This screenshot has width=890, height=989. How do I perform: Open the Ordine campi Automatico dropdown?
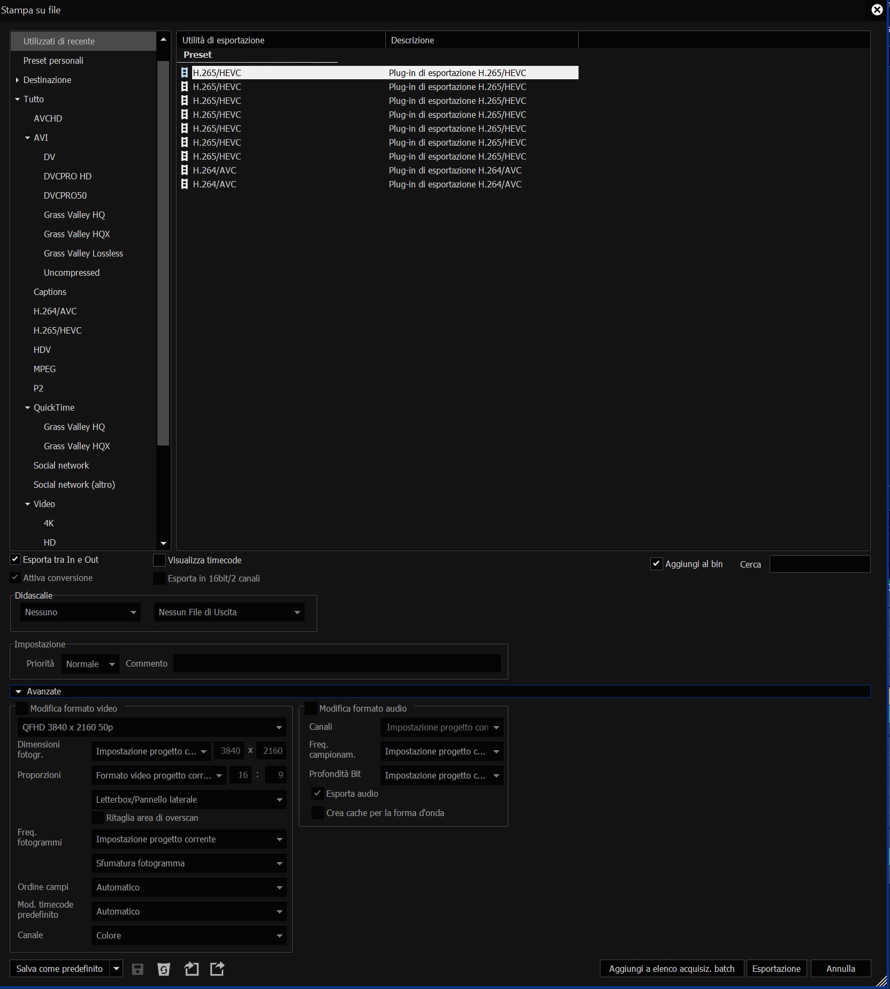189,887
